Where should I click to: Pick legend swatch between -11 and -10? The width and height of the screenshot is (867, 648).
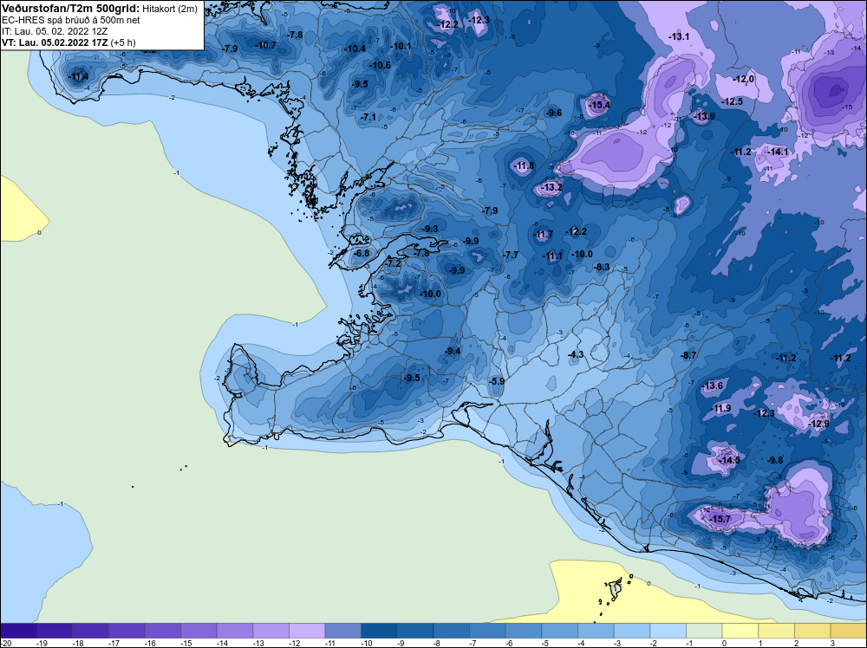pyautogui.click(x=342, y=631)
